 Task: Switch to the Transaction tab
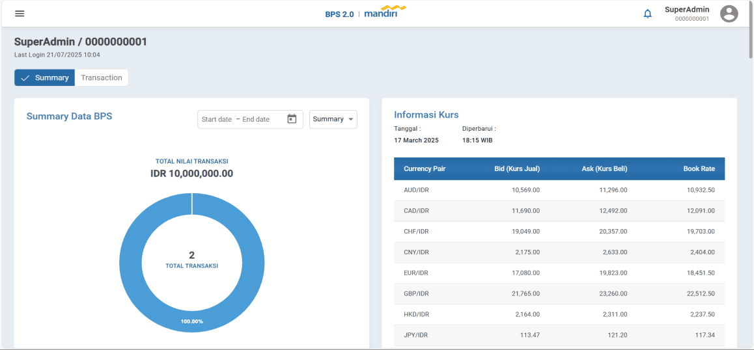pos(102,77)
